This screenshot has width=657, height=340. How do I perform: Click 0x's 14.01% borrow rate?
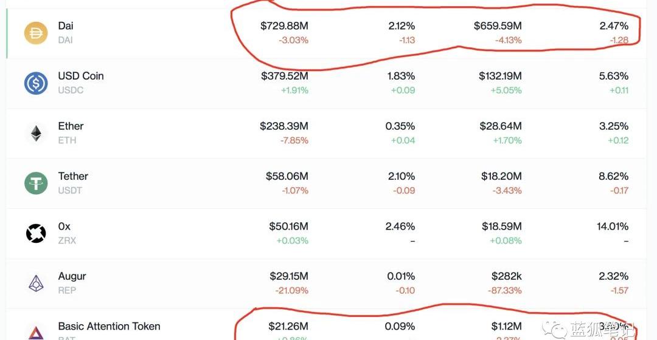613,226
